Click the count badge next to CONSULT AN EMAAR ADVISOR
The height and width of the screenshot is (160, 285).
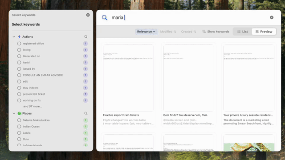point(85,75)
